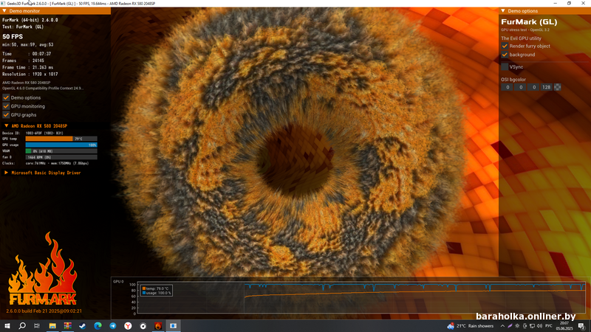Open the notification center icon

(x=581, y=326)
